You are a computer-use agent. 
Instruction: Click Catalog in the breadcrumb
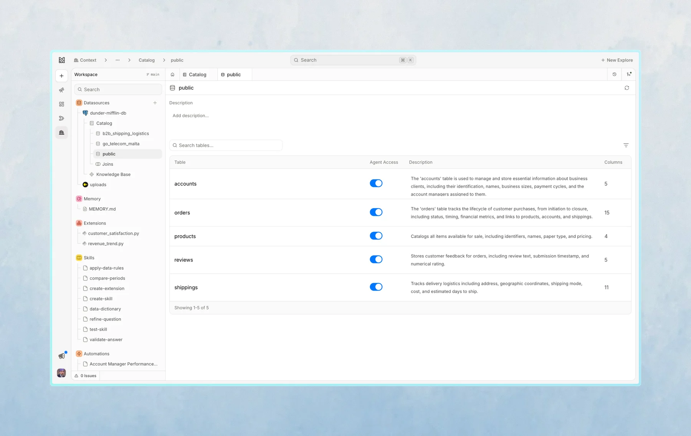click(147, 60)
